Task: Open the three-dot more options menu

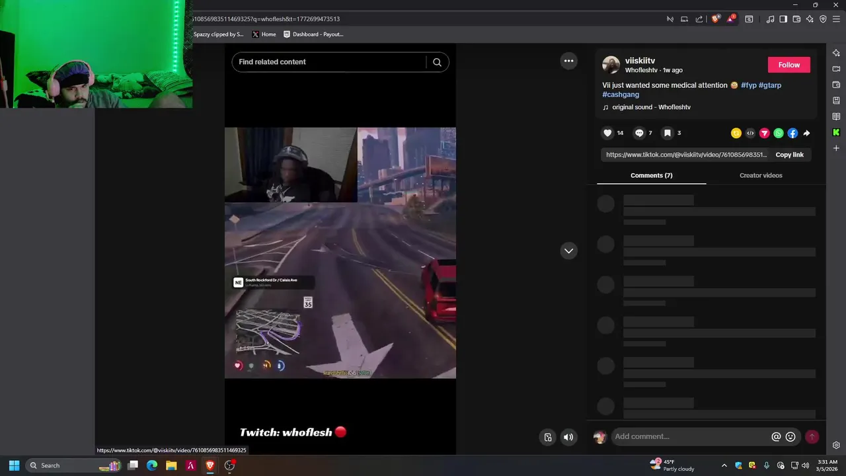Action: pos(568,61)
